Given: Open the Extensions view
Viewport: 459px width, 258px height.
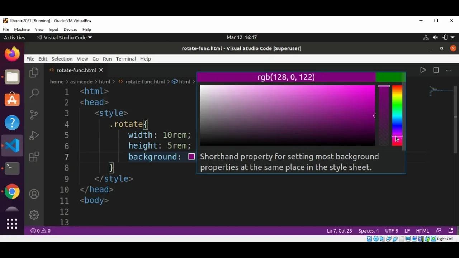Looking at the screenshot, I should point(34,157).
